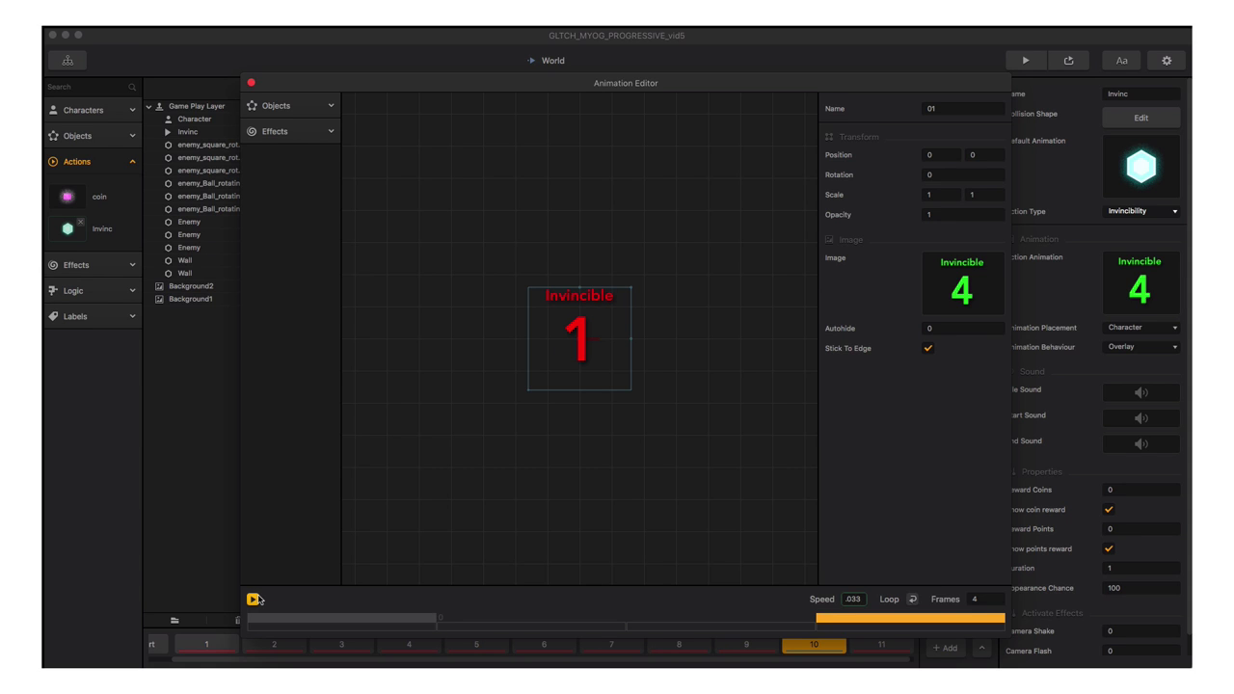
Task: Click the Edit collision shape button
Action: (x=1140, y=118)
